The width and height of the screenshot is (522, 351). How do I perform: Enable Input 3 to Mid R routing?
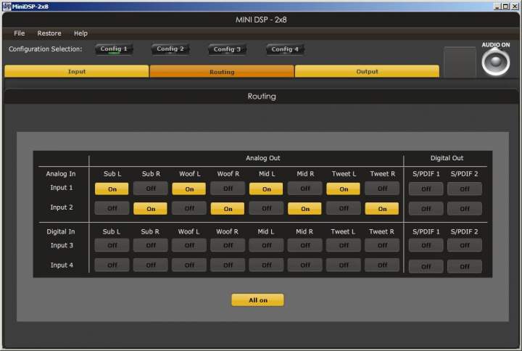pos(305,245)
